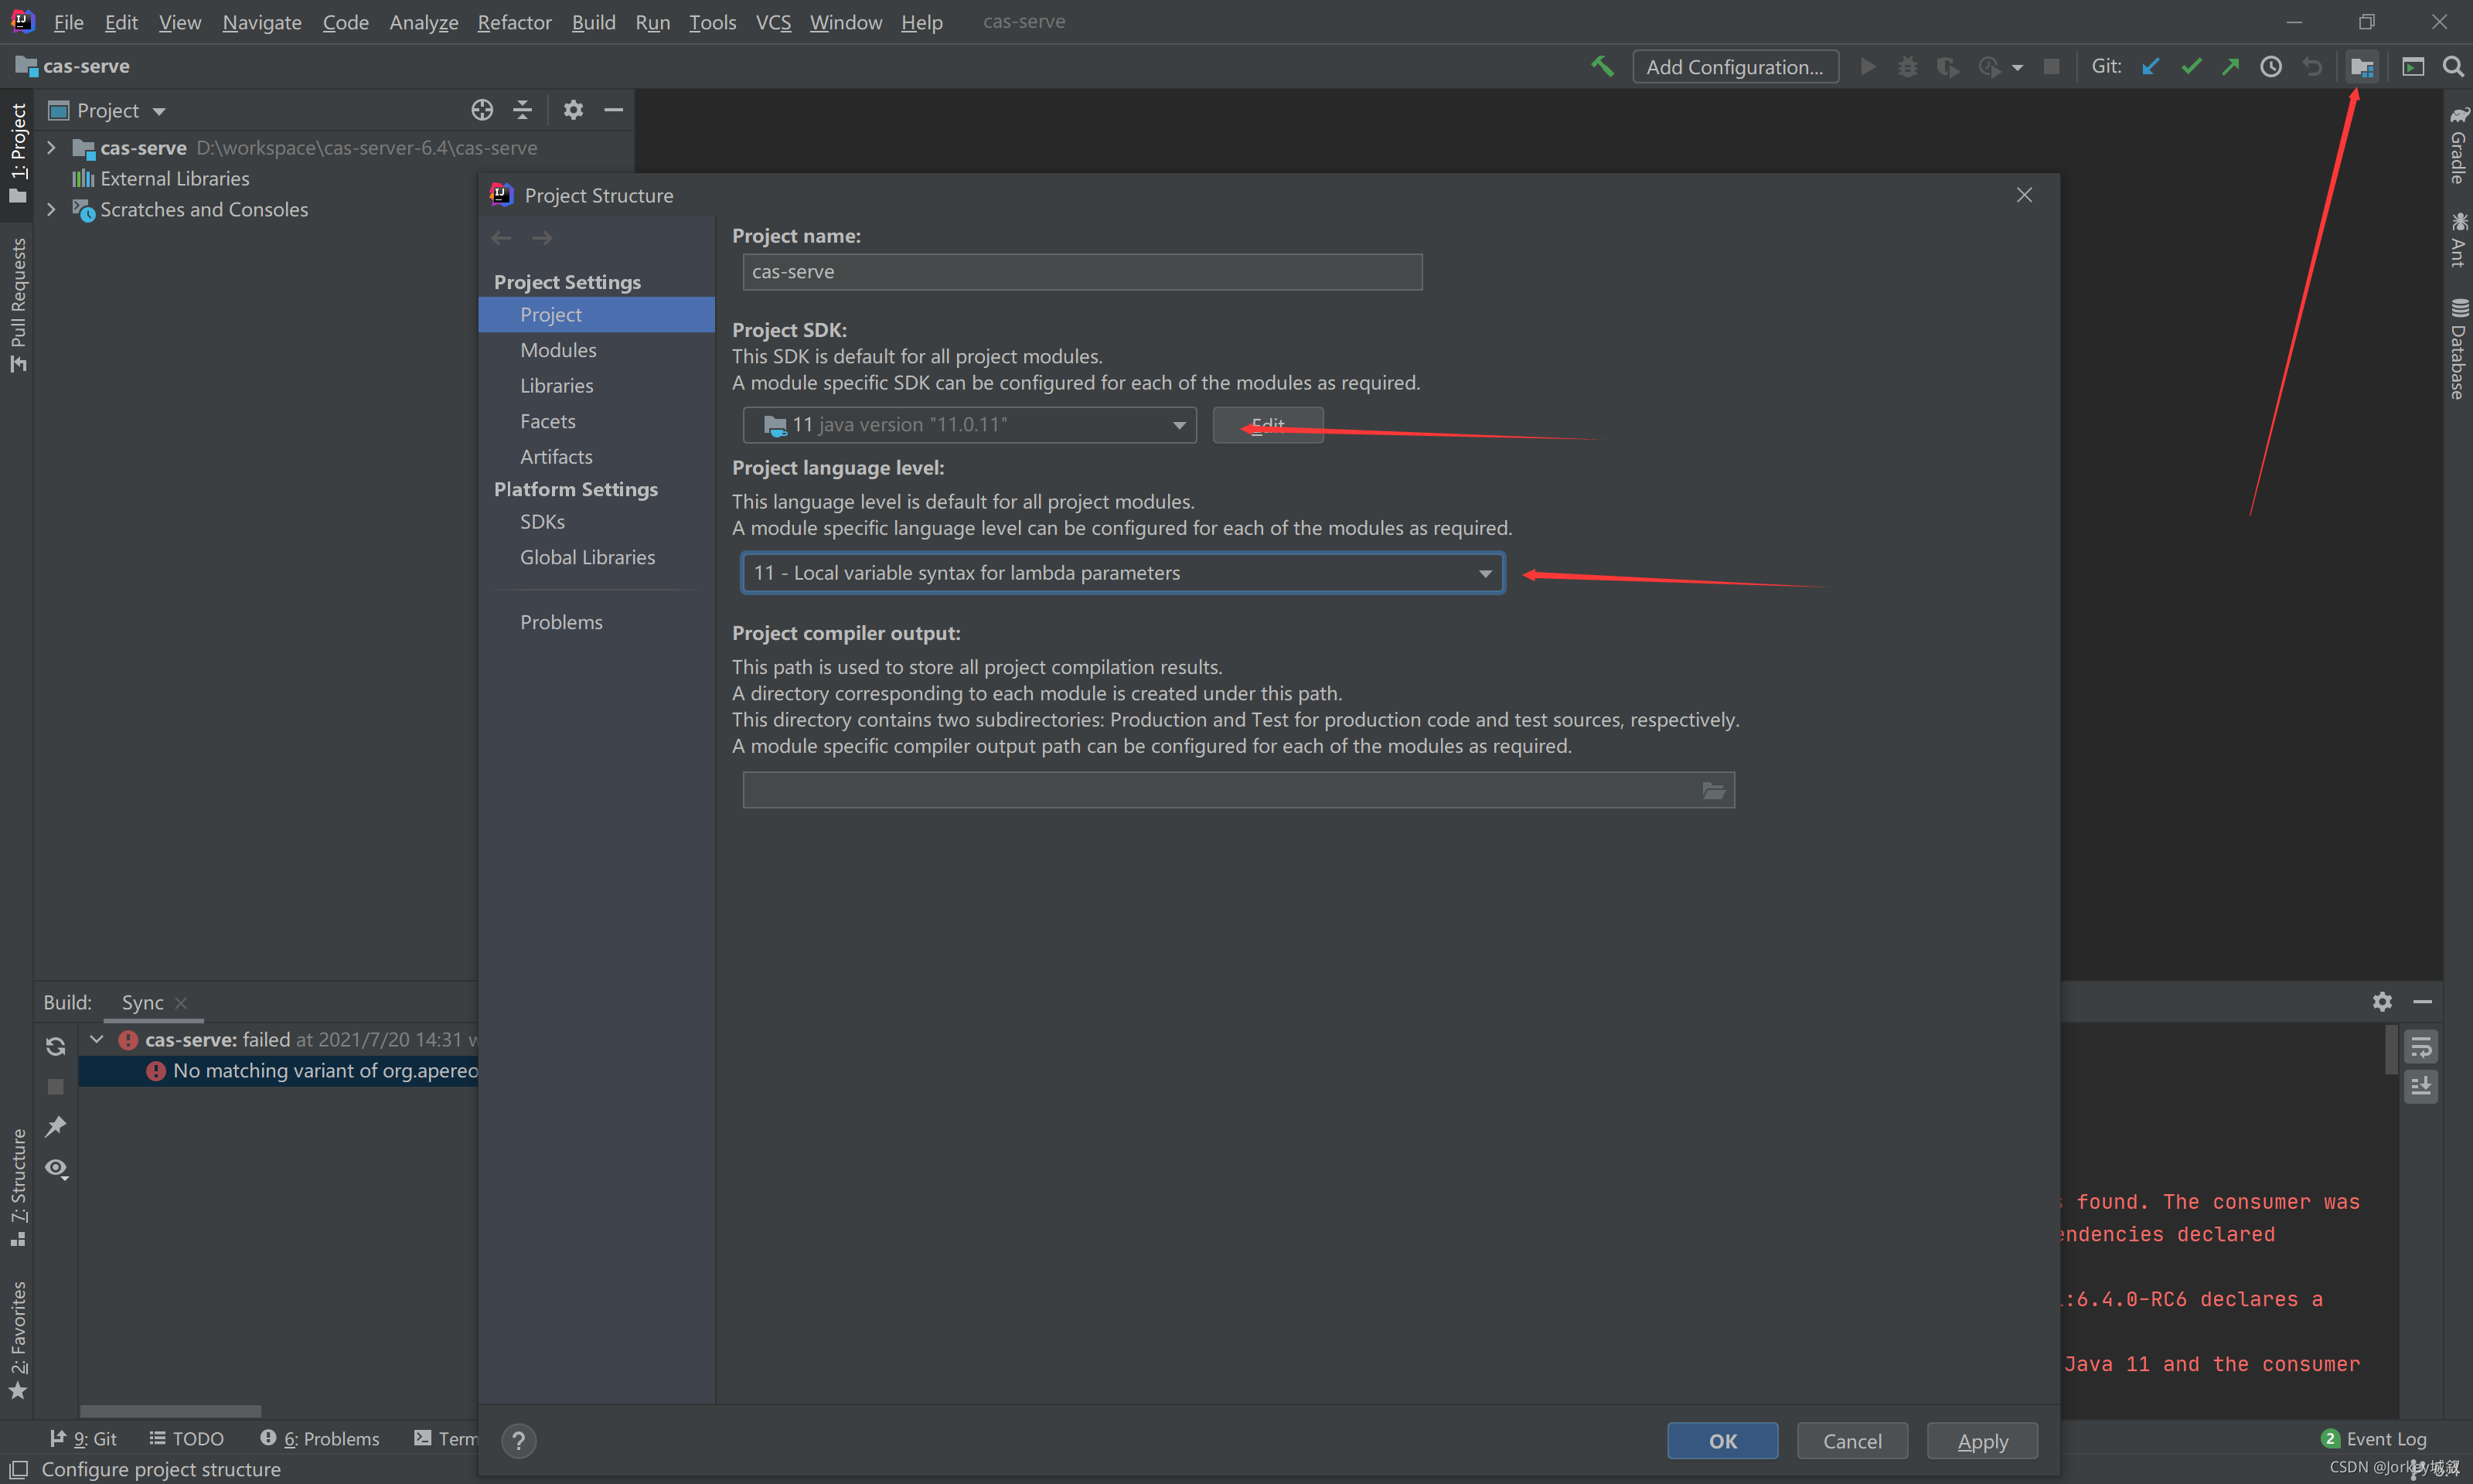Image resolution: width=2473 pixels, height=1484 pixels.
Task: Click the Edit SDK button
Action: tap(1268, 425)
